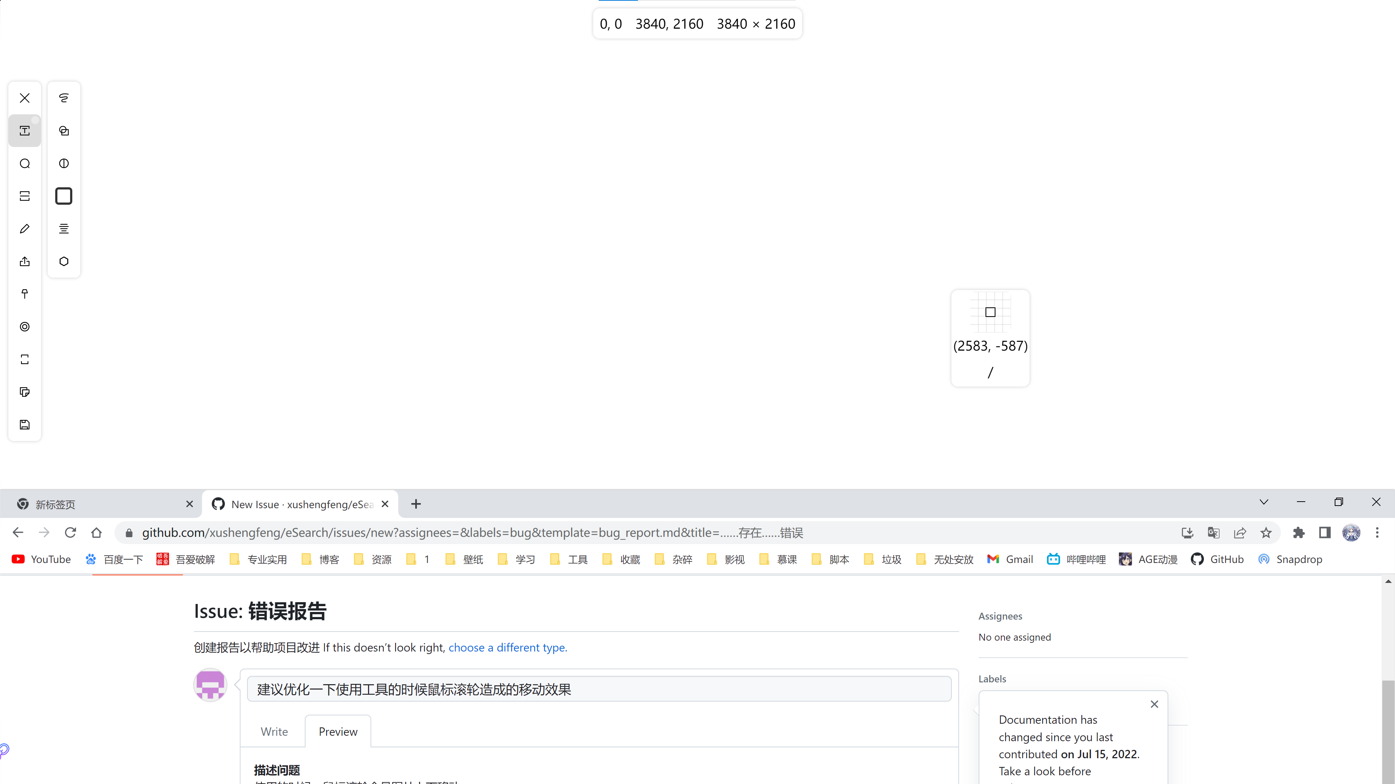This screenshot has width=1395, height=784.
Task: Switch to the Write tab
Action: 274,731
